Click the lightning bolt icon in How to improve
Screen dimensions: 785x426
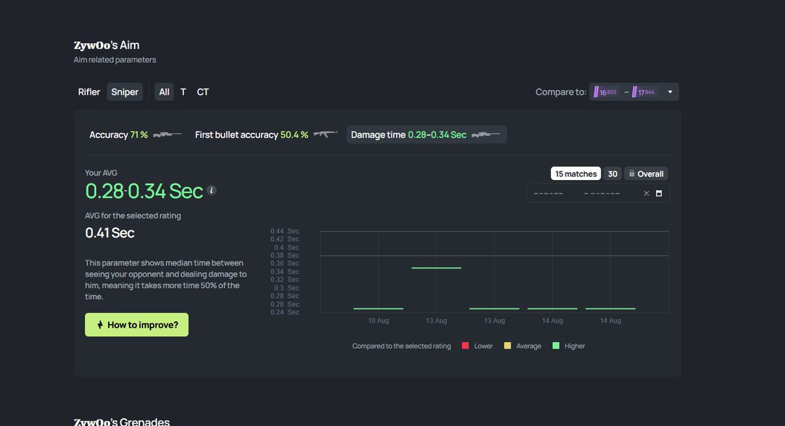(99, 325)
